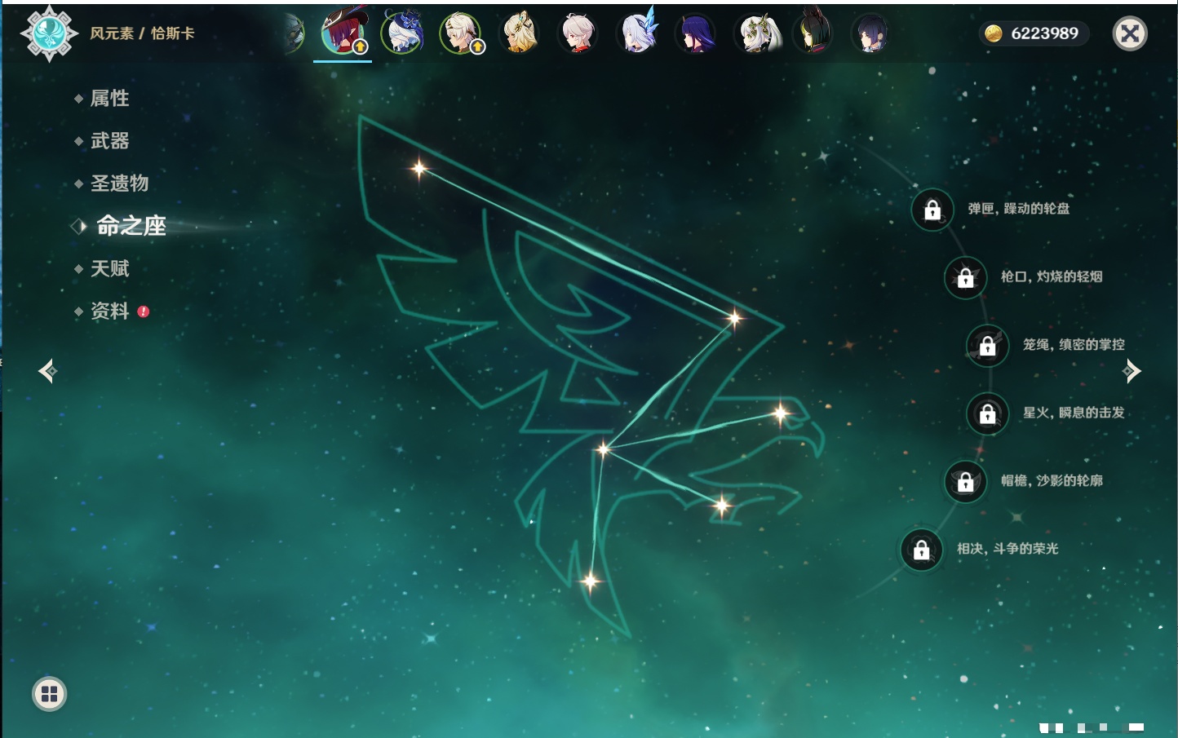Switch to the blue-hat white-haired character avatar
Image resolution: width=1178 pixels, height=738 pixels.
[402, 33]
